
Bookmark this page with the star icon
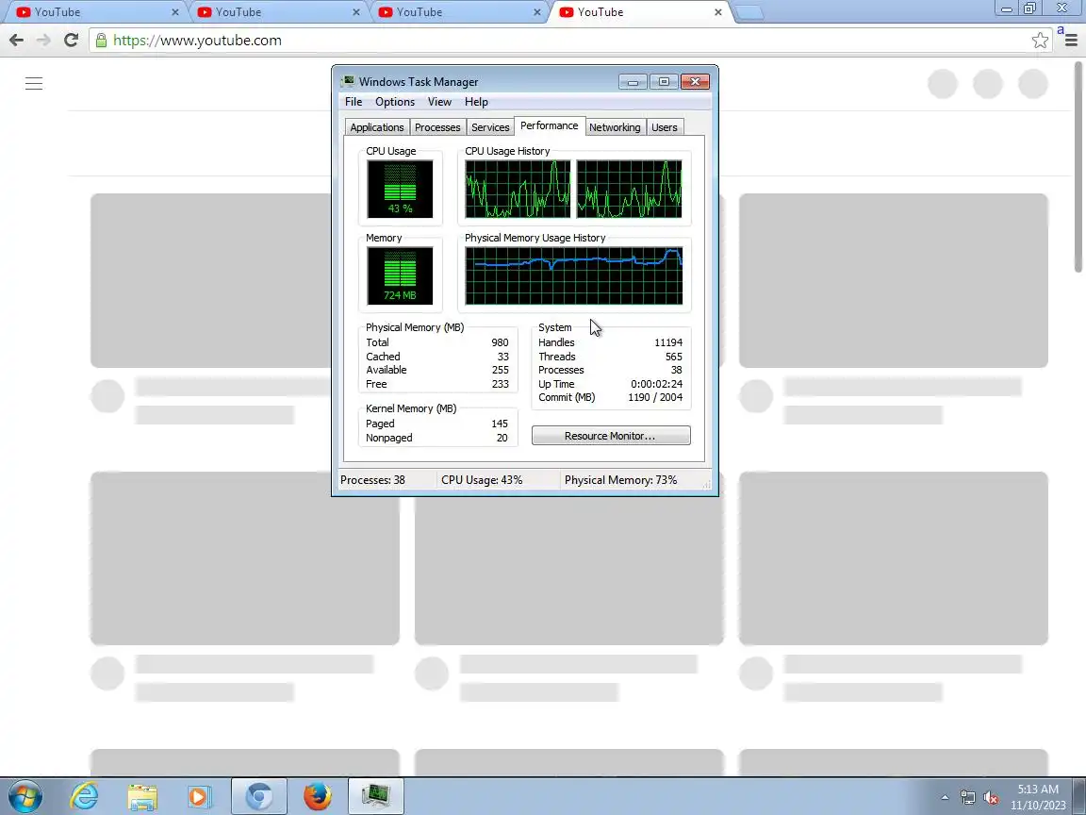click(x=1040, y=41)
